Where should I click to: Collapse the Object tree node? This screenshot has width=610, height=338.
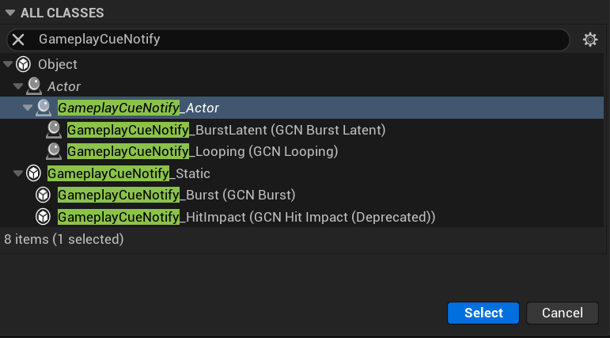8,64
